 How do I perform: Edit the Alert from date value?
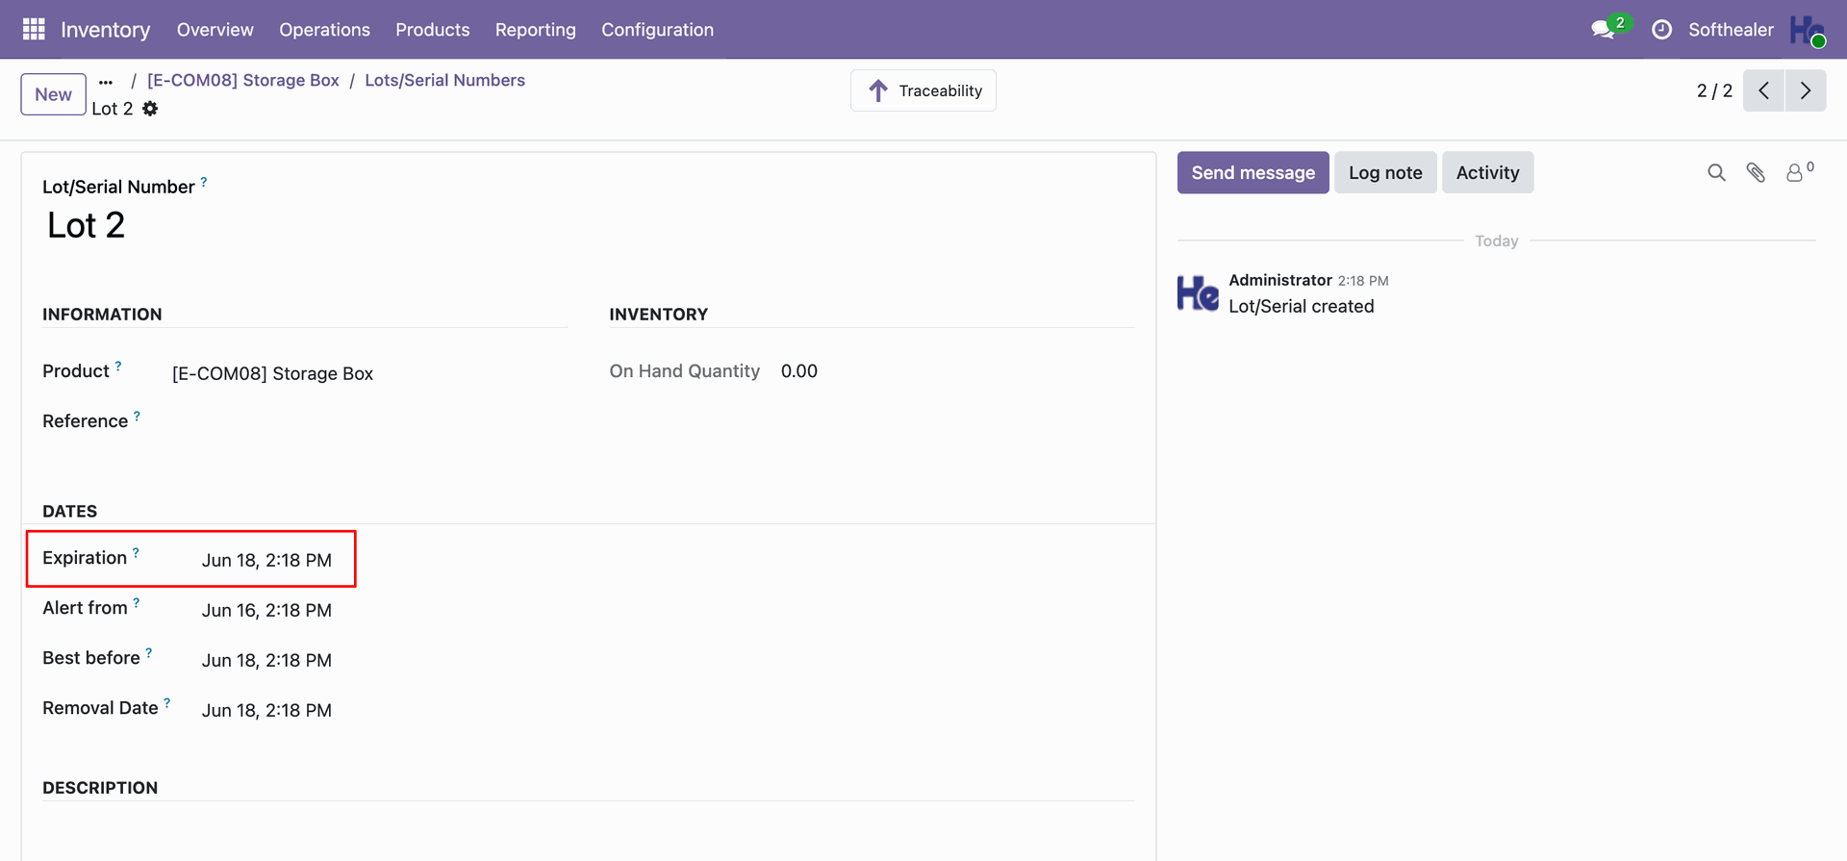[266, 610]
